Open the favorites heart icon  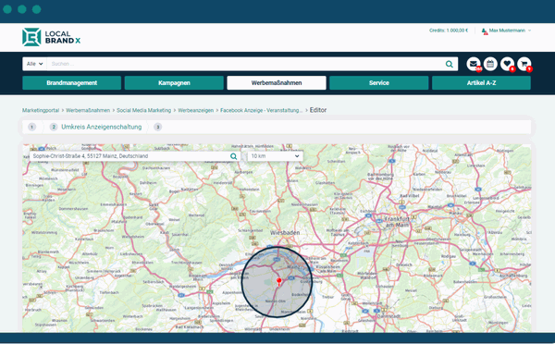point(507,64)
